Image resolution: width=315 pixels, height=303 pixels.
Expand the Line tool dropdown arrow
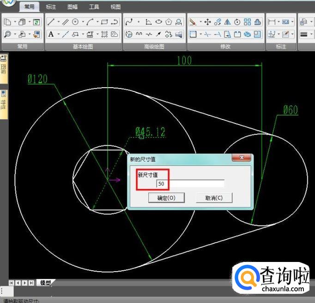coord(59,22)
